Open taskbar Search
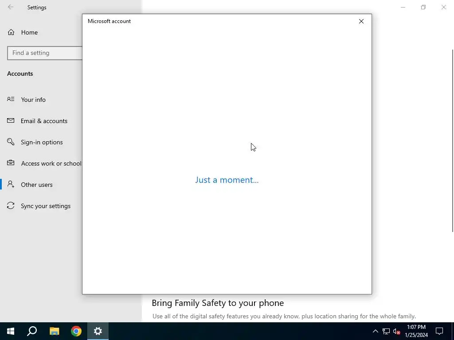This screenshot has width=454, height=340. click(x=32, y=331)
